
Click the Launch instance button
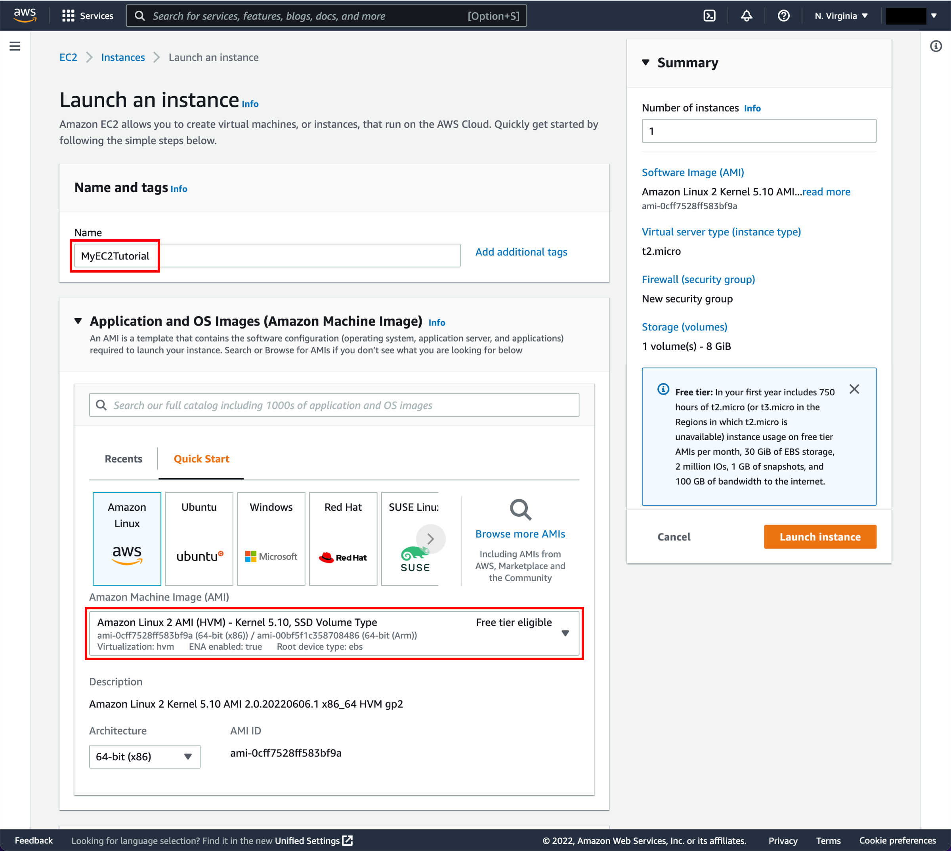click(x=819, y=537)
